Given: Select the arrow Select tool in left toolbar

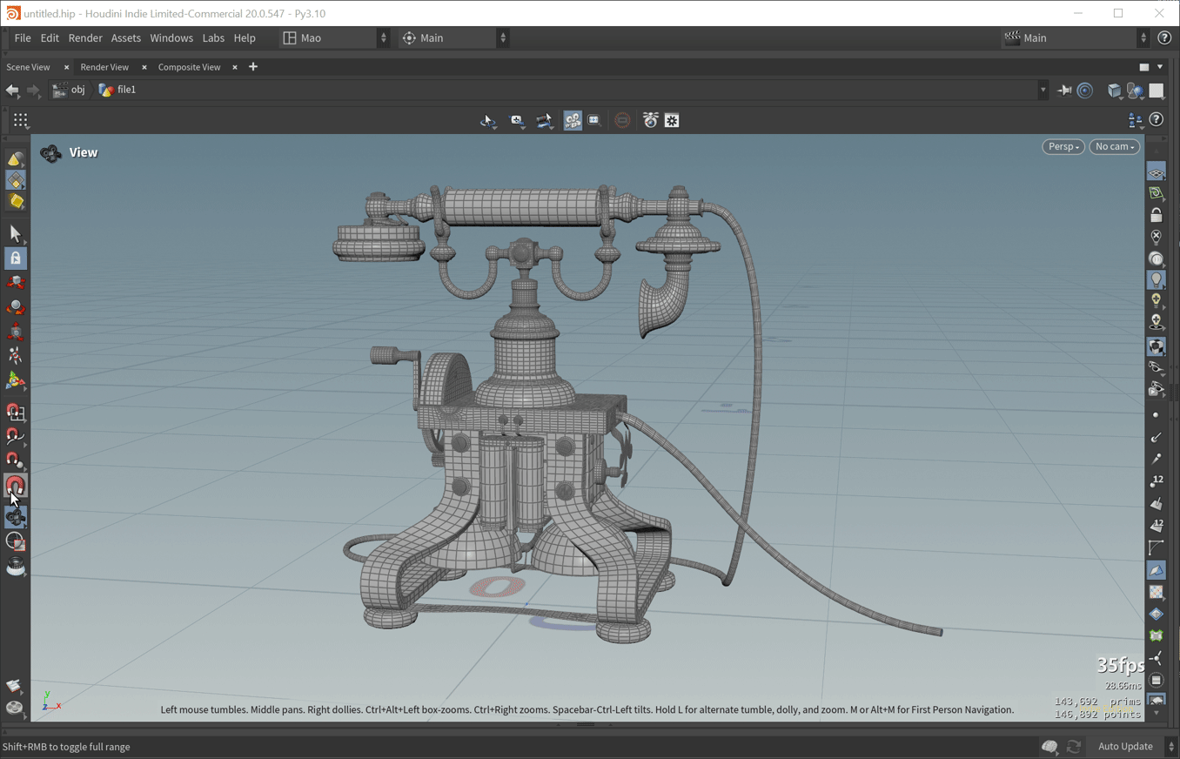Looking at the screenshot, I should tap(16, 233).
